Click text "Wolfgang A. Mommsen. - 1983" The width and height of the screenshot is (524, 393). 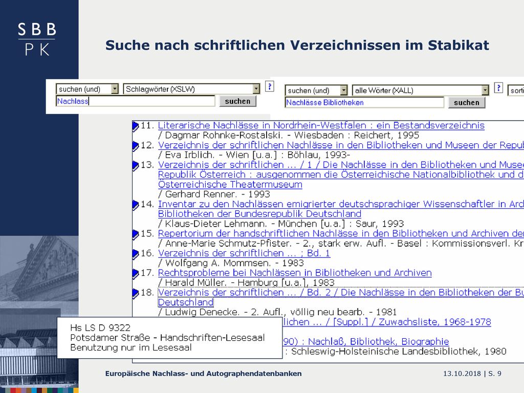pos(234,263)
